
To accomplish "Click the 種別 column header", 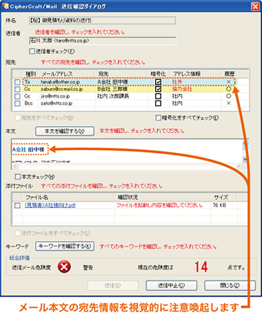I will pyautogui.click(x=30, y=74).
